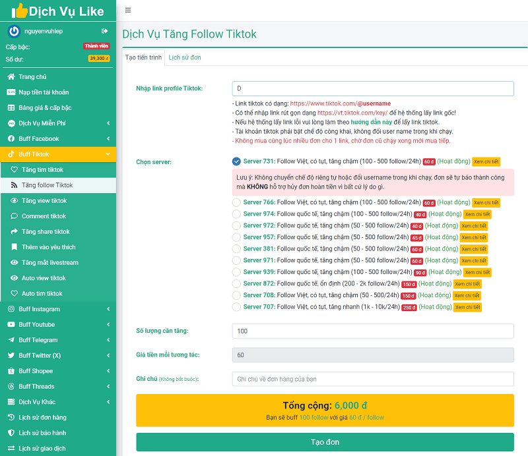Select Server 381 radio button
This screenshot has height=456, width=528.
point(236,249)
